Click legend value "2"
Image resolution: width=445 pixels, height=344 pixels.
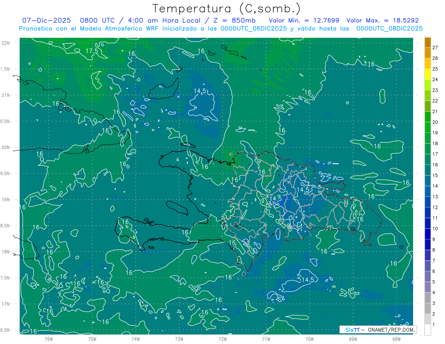click(434, 314)
